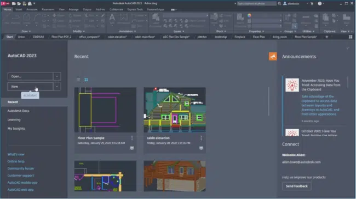
Task: Select the Text tool in Annotation panel
Action: pyautogui.click(x=112, y=19)
